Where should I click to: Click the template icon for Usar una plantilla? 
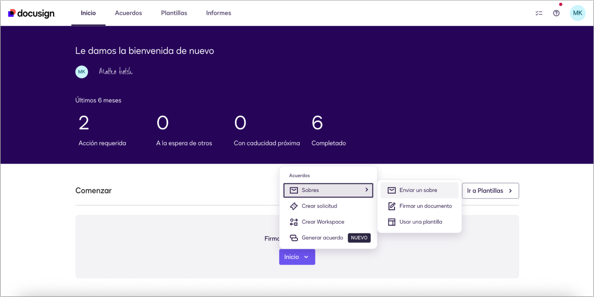tap(392, 222)
